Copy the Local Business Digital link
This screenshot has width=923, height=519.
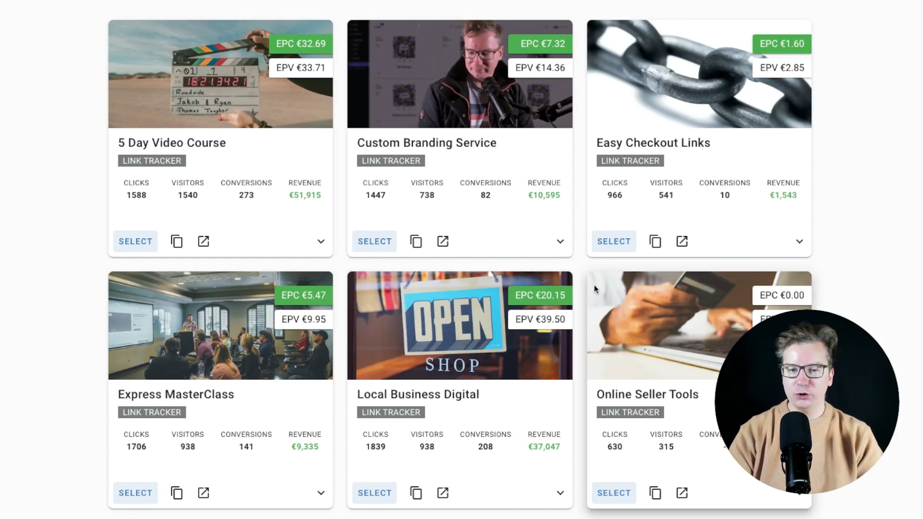coord(416,493)
